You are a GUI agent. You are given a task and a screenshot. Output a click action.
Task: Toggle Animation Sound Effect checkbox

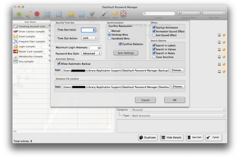pyautogui.click(x=154, y=31)
